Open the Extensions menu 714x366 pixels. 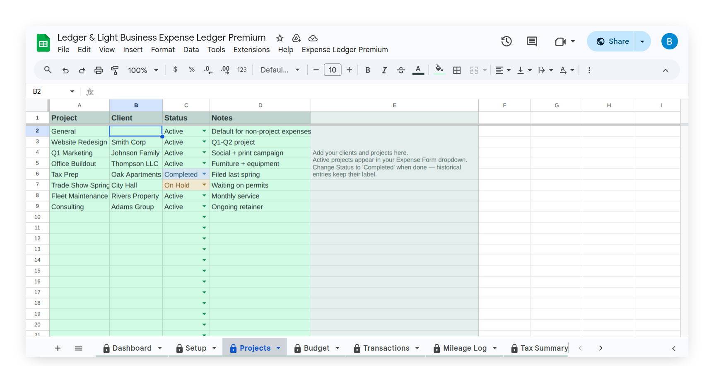click(x=251, y=50)
